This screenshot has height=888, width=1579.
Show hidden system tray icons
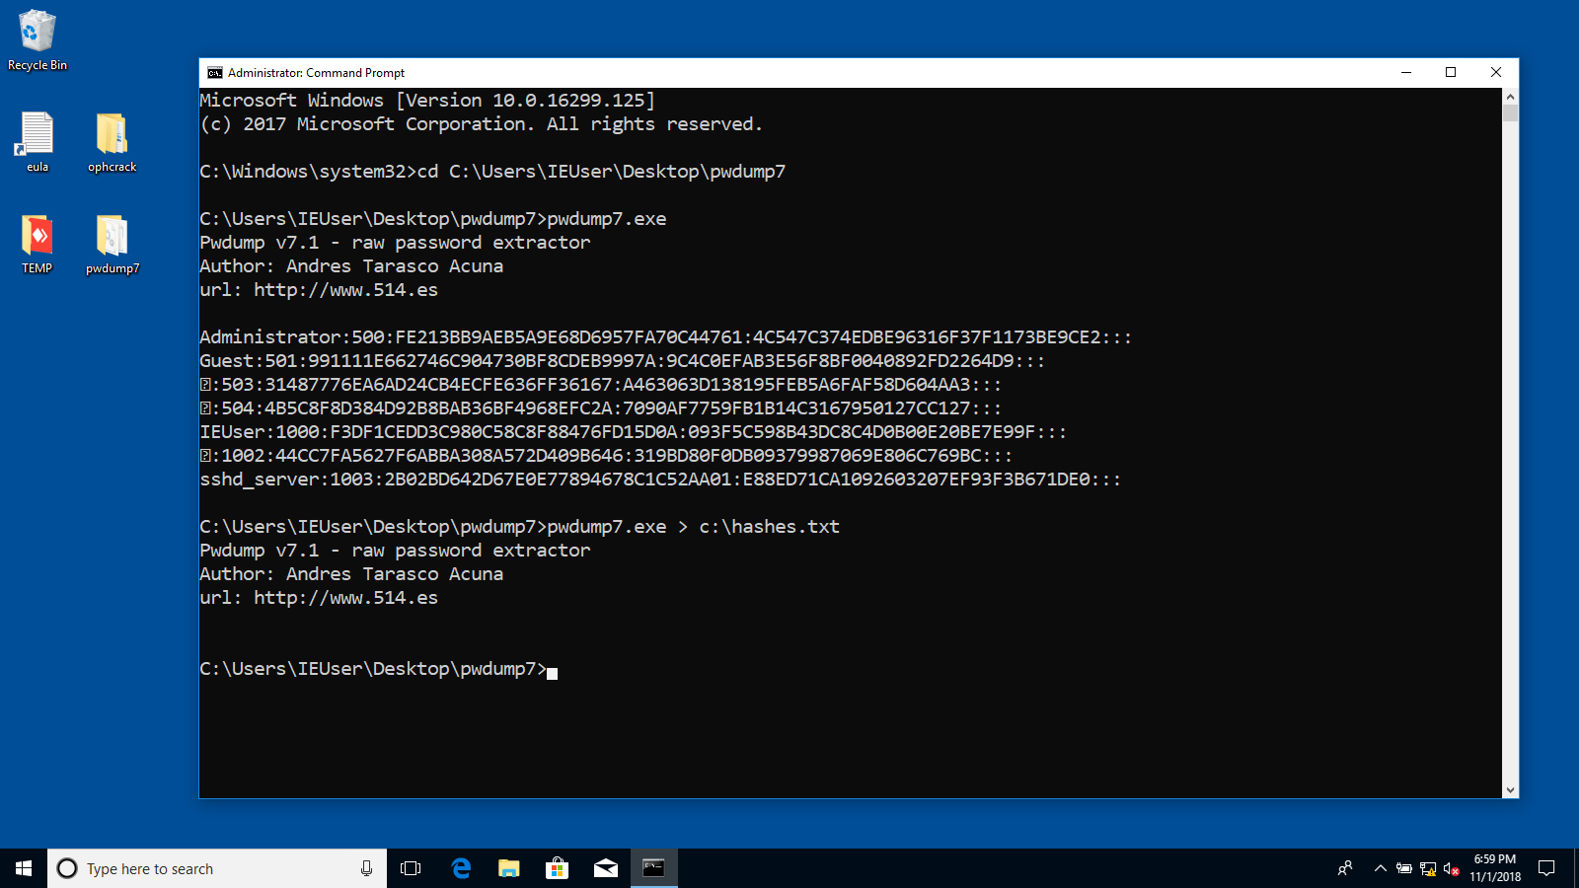tap(1380, 868)
